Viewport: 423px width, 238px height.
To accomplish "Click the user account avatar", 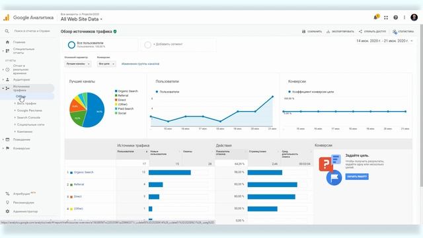I will (414, 18).
